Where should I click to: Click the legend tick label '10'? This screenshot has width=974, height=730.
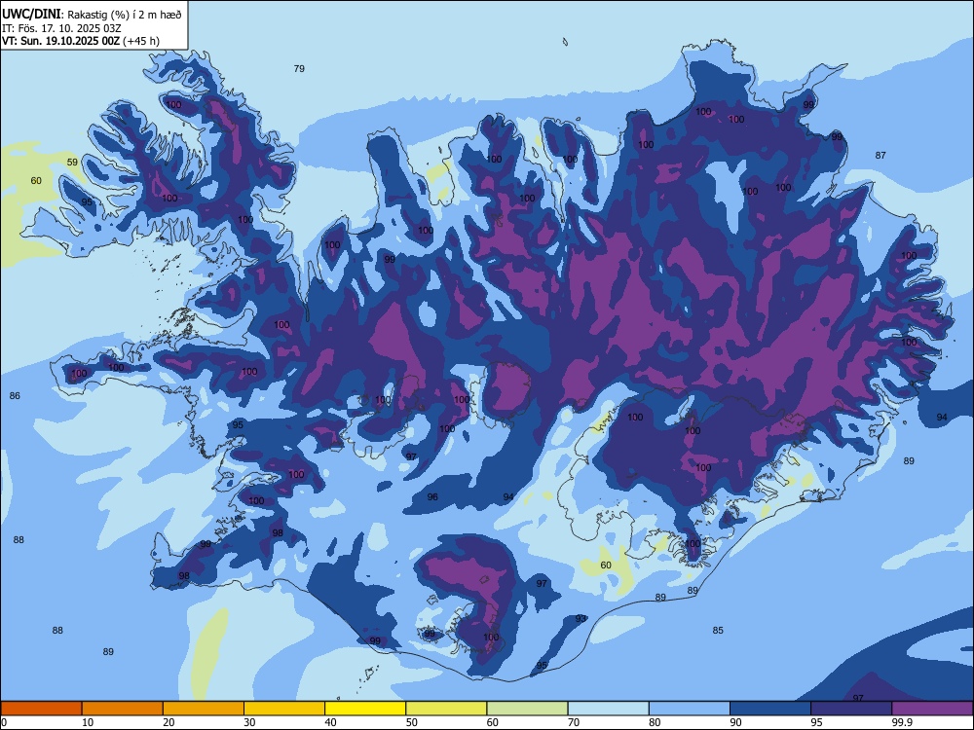pyautogui.click(x=89, y=722)
